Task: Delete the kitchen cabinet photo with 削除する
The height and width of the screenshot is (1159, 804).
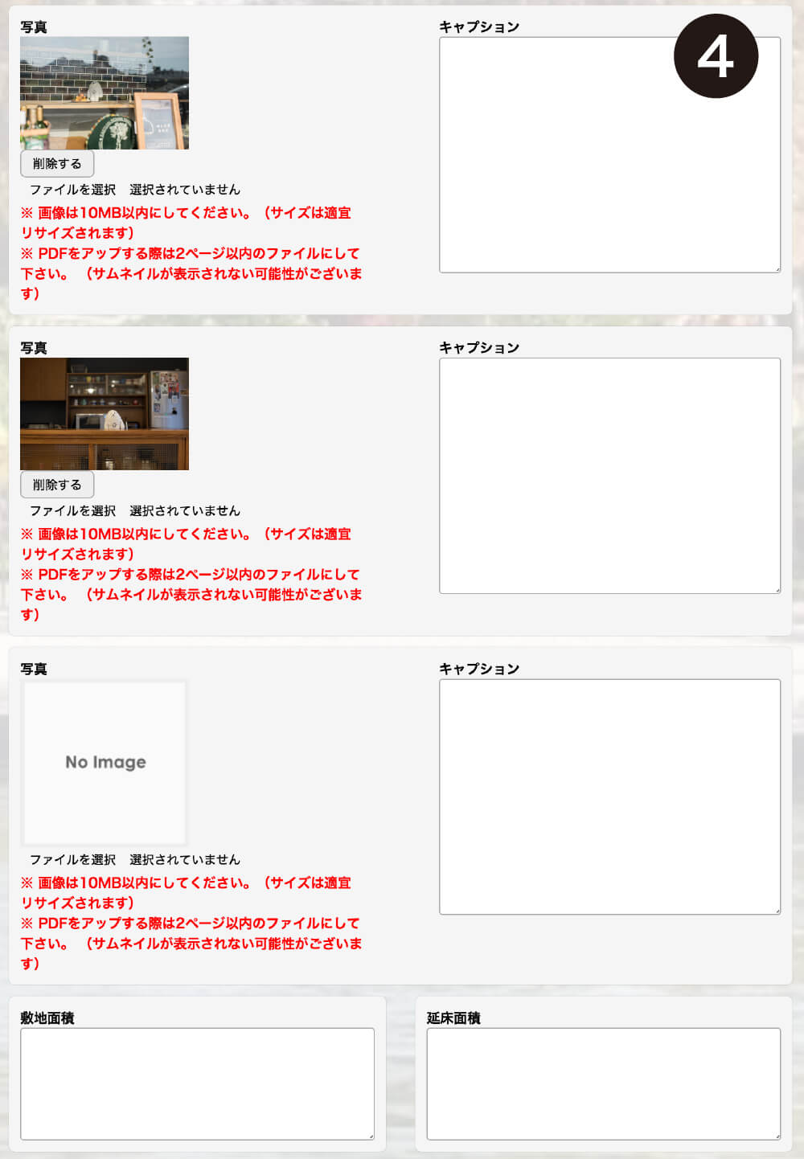Action: pyautogui.click(x=57, y=485)
